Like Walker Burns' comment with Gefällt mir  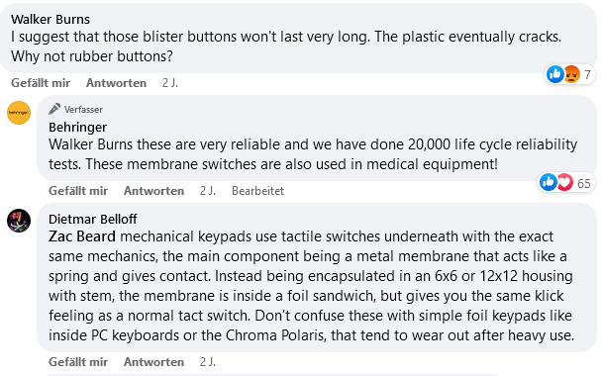[41, 83]
